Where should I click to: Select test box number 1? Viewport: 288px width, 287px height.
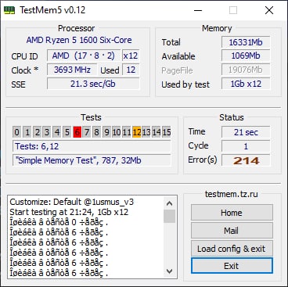27,132
